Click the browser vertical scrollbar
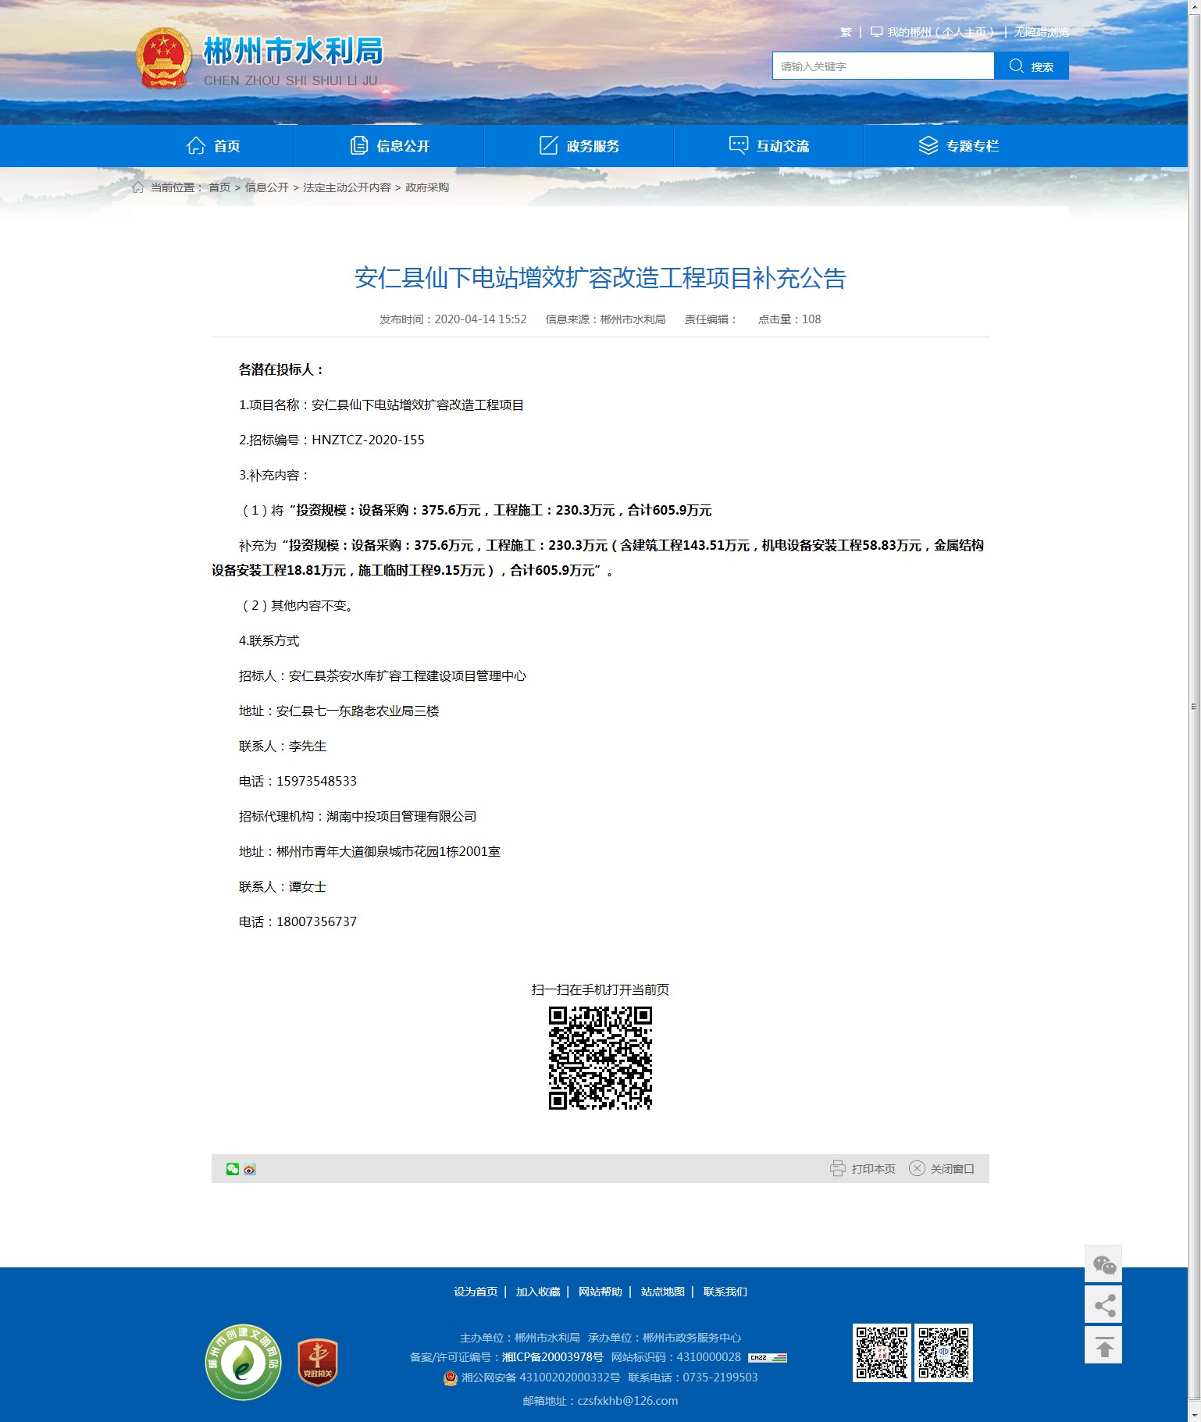 [x=1194, y=706]
